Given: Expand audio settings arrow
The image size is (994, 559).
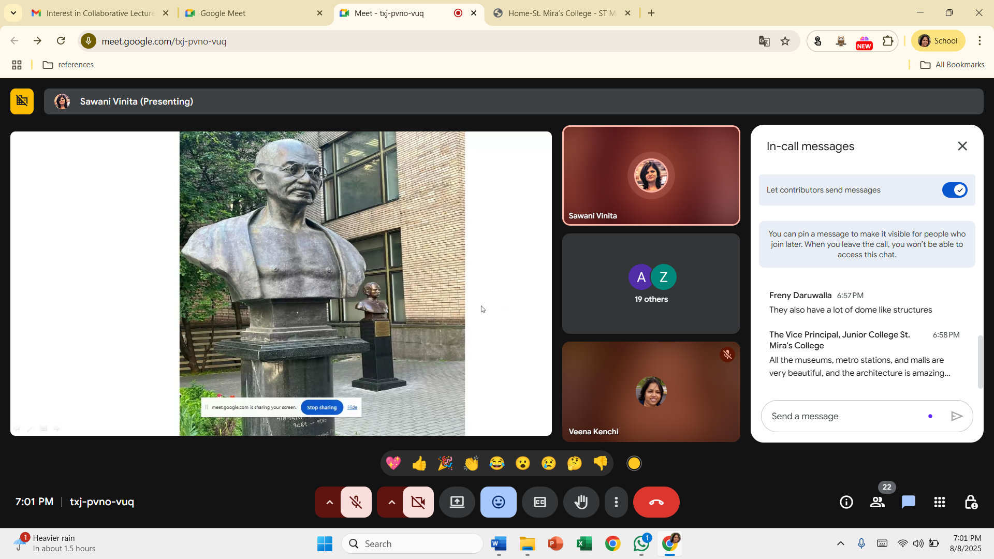Looking at the screenshot, I should tap(329, 502).
